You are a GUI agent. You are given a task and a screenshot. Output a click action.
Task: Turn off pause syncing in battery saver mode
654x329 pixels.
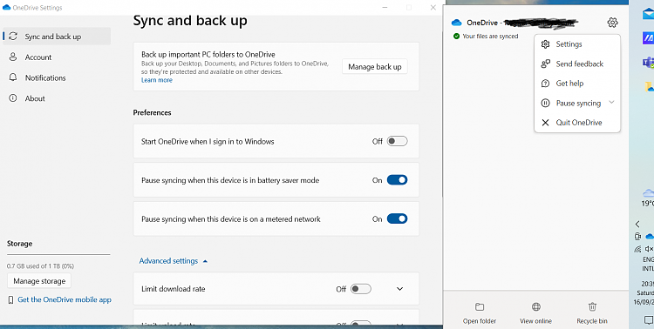[397, 180]
